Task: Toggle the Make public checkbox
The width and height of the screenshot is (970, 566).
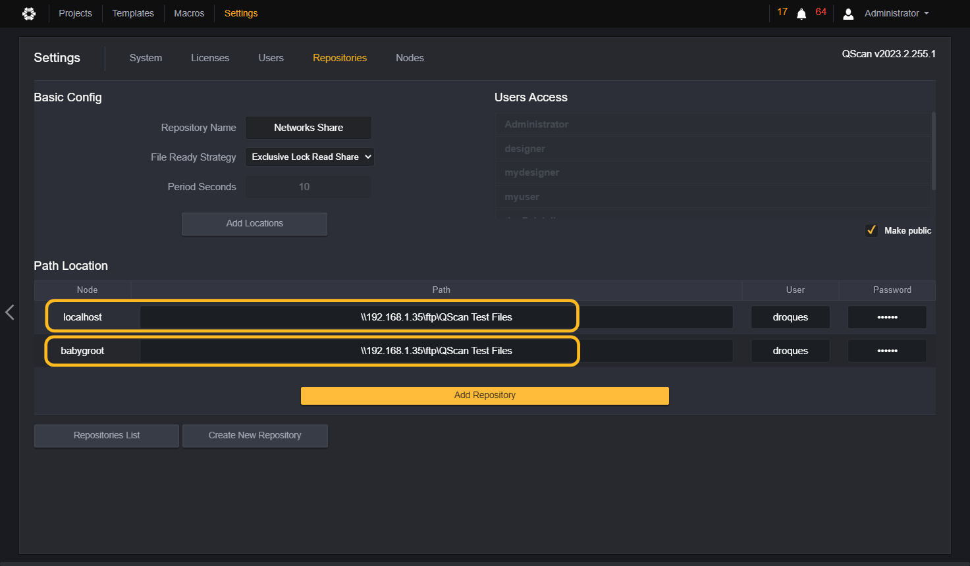Action: (871, 230)
